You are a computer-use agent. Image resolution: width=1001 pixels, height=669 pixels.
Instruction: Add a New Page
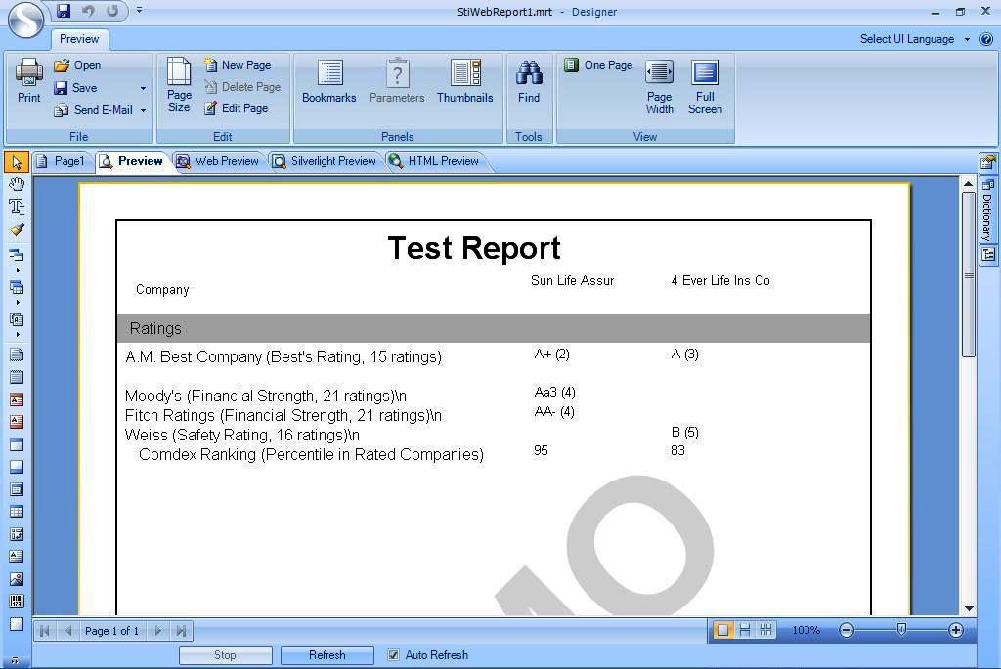238,65
